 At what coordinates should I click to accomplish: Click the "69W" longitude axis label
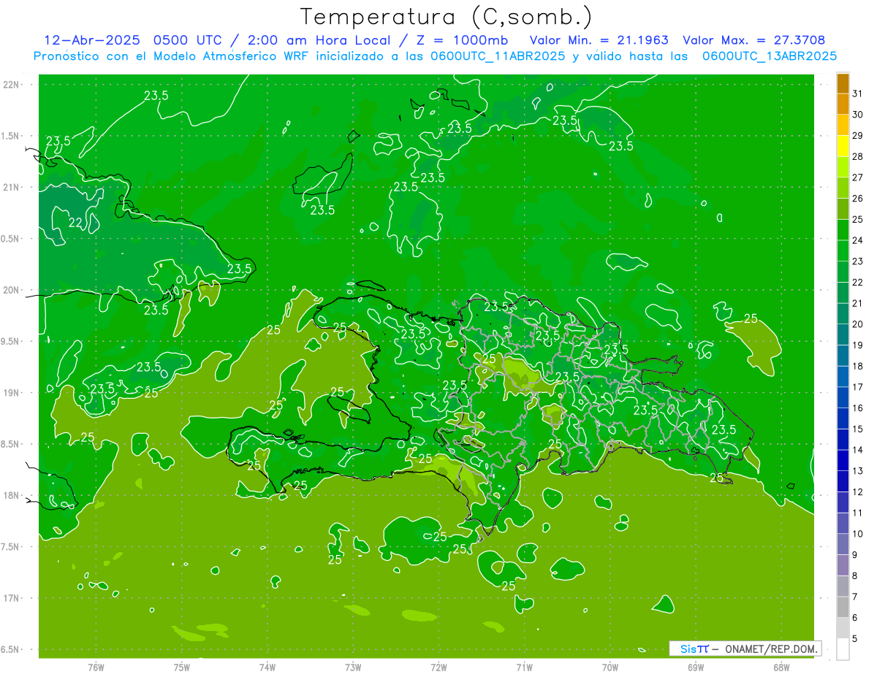696,667
